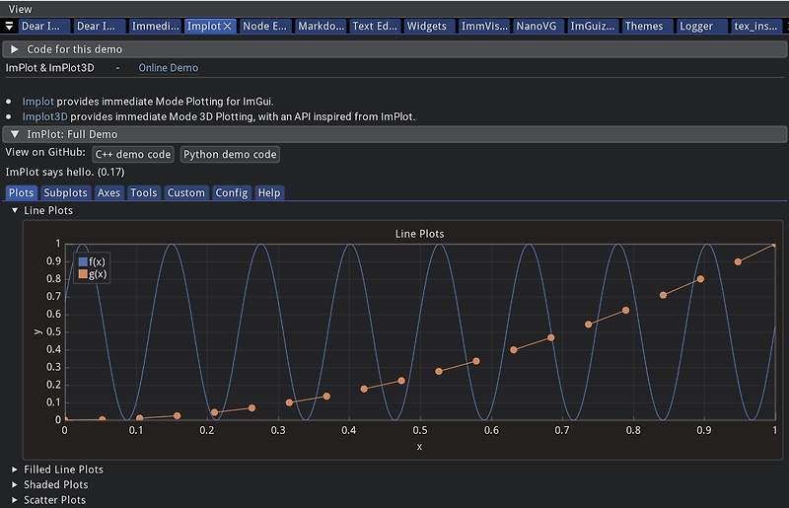This screenshot has height=508, width=789.
Task: Click the x axis label
Action: point(420,447)
